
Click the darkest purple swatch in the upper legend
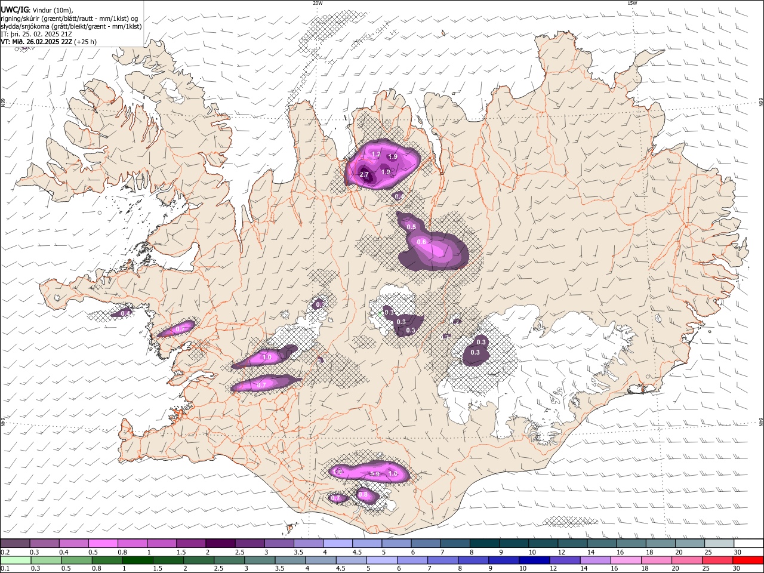(220, 543)
